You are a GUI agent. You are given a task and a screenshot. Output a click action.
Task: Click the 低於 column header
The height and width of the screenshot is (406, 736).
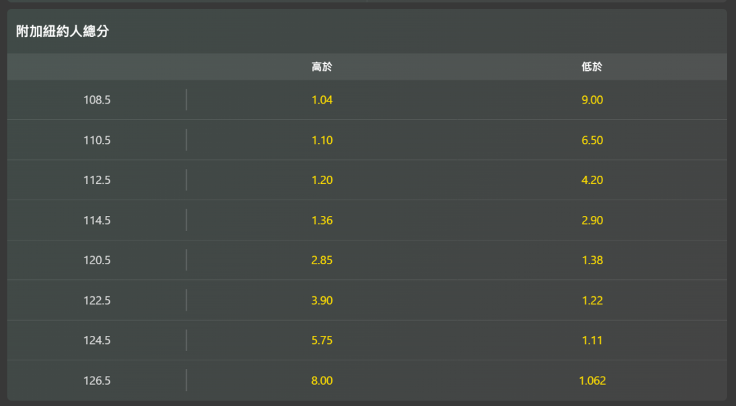click(592, 67)
